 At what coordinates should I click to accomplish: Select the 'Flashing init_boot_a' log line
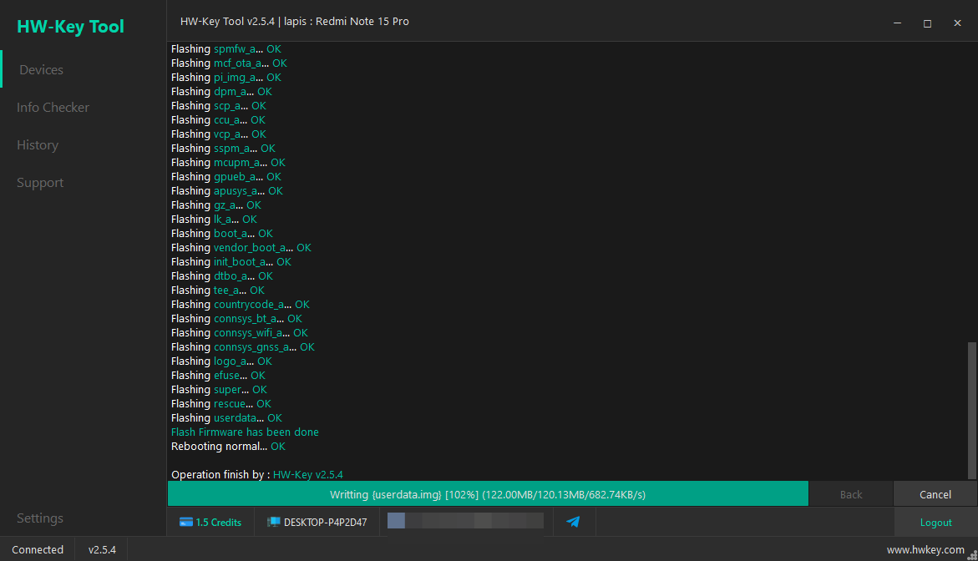(231, 262)
